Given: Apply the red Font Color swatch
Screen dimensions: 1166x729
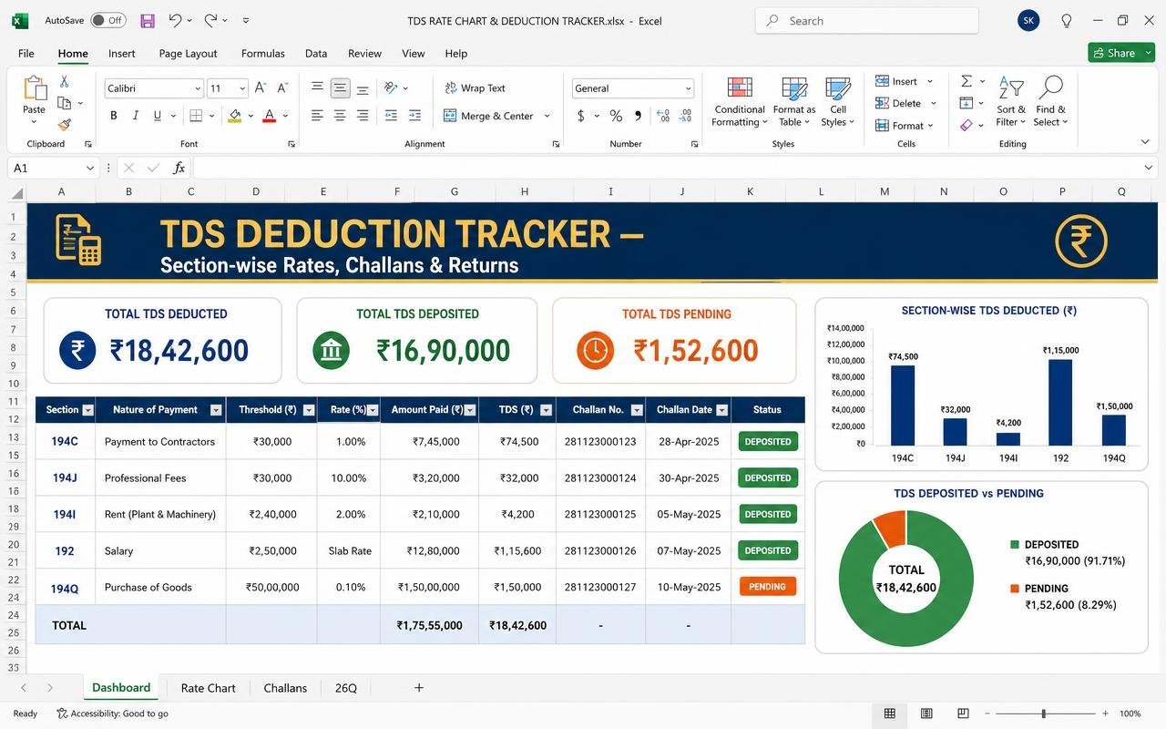Looking at the screenshot, I should tap(270, 116).
